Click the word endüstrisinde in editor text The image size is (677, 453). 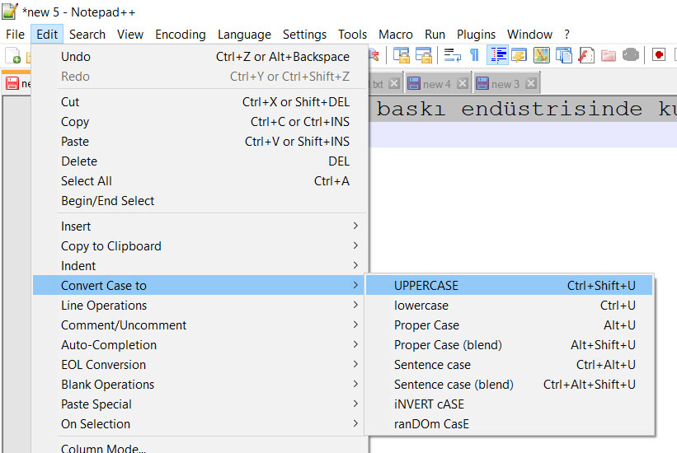click(x=552, y=109)
